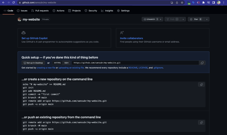Click the blue tag extension icon

193,3
